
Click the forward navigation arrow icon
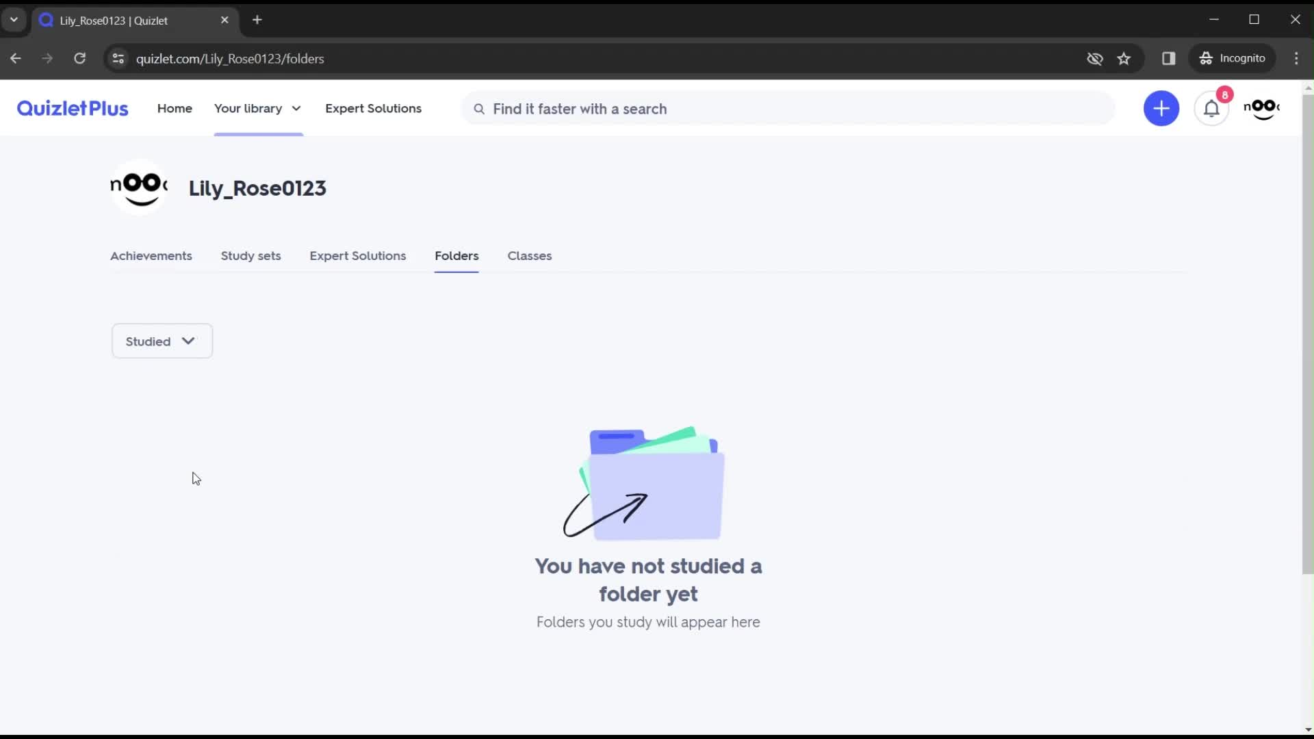point(47,57)
